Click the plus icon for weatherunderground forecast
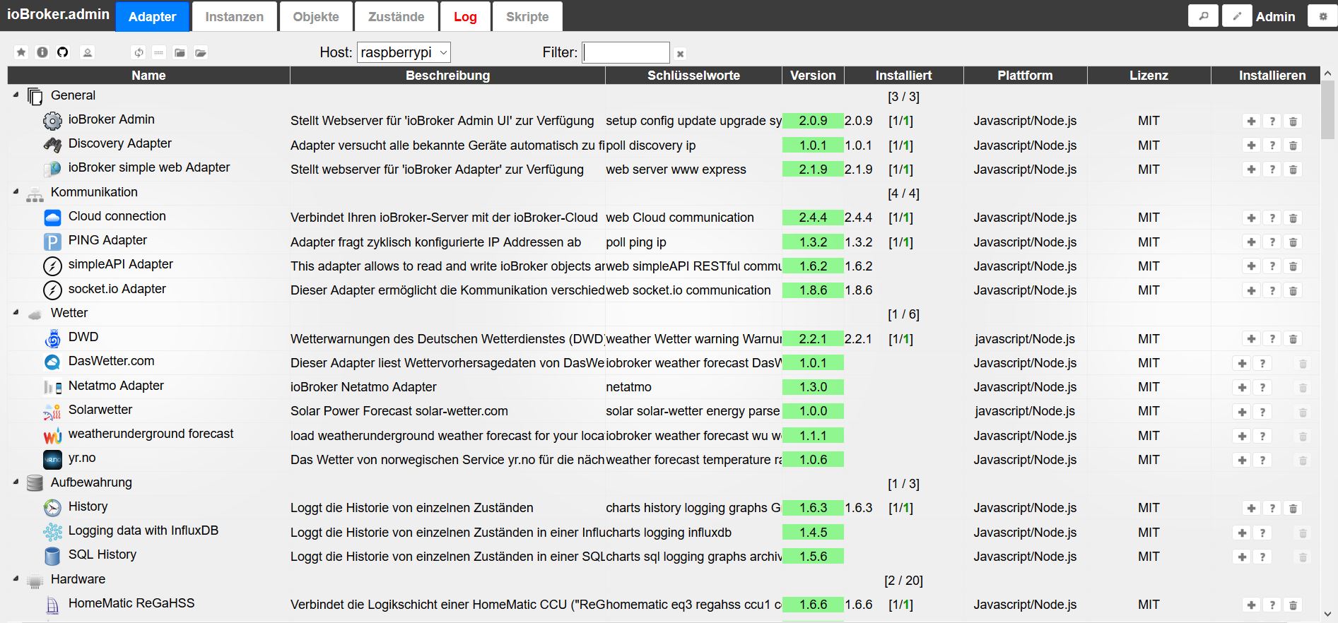Viewport: 1338px width, 623px height. (1242, 436)
